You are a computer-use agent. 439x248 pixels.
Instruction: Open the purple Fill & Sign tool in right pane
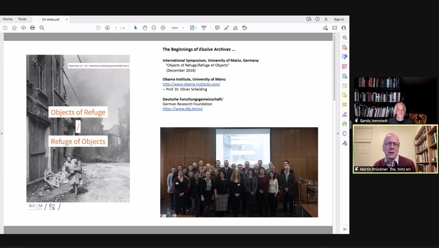[345, 114]
